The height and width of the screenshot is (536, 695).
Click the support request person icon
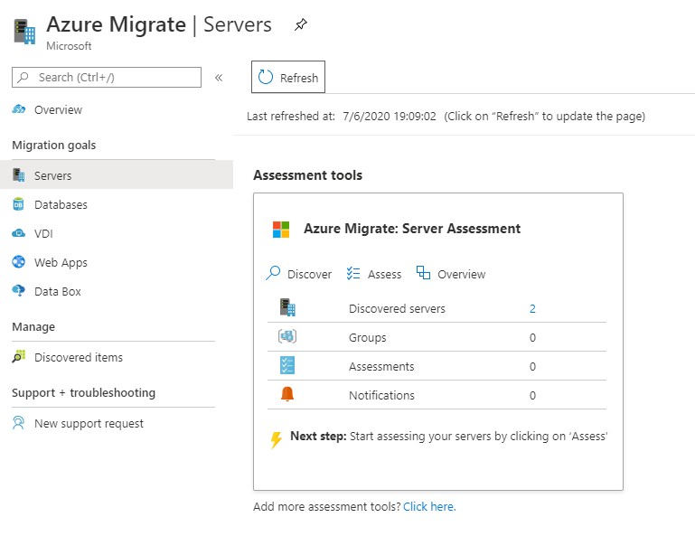(x=19, y=423)
